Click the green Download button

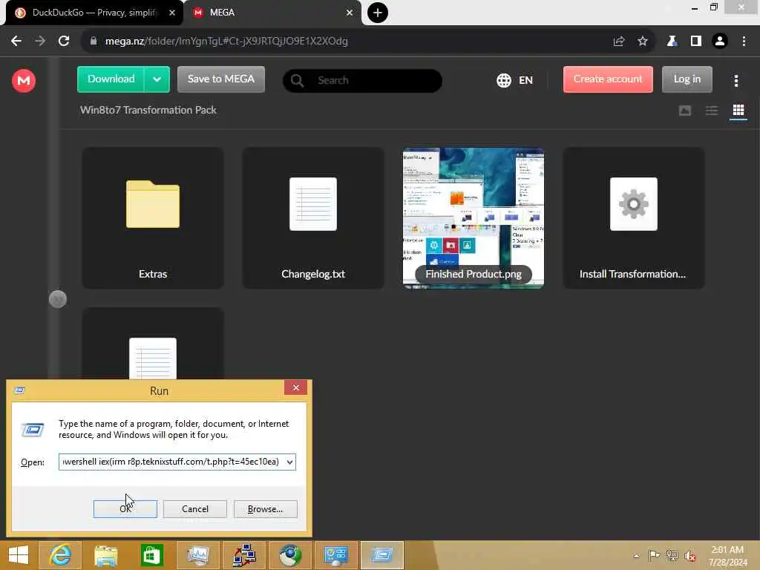111,79
